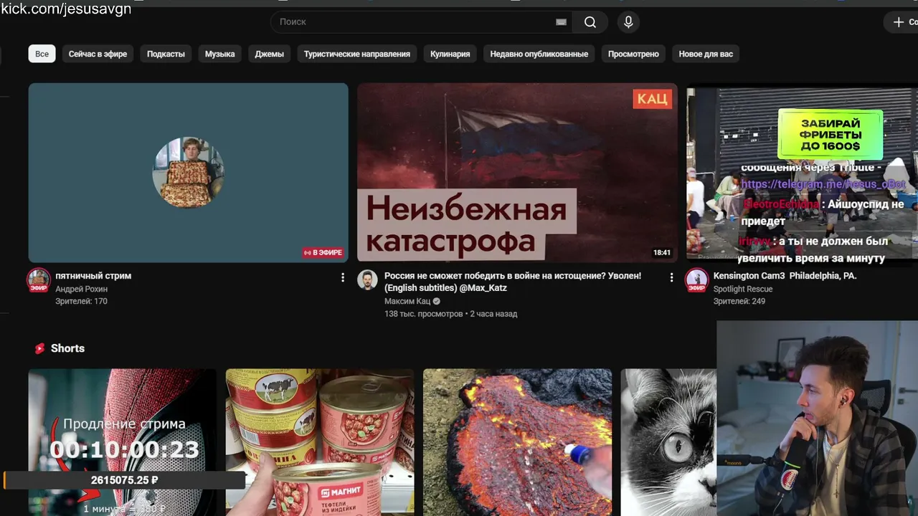This screenshot has height=516, width=918.
Task: Click the «Shorts» section heading
Action: point(67,348)
